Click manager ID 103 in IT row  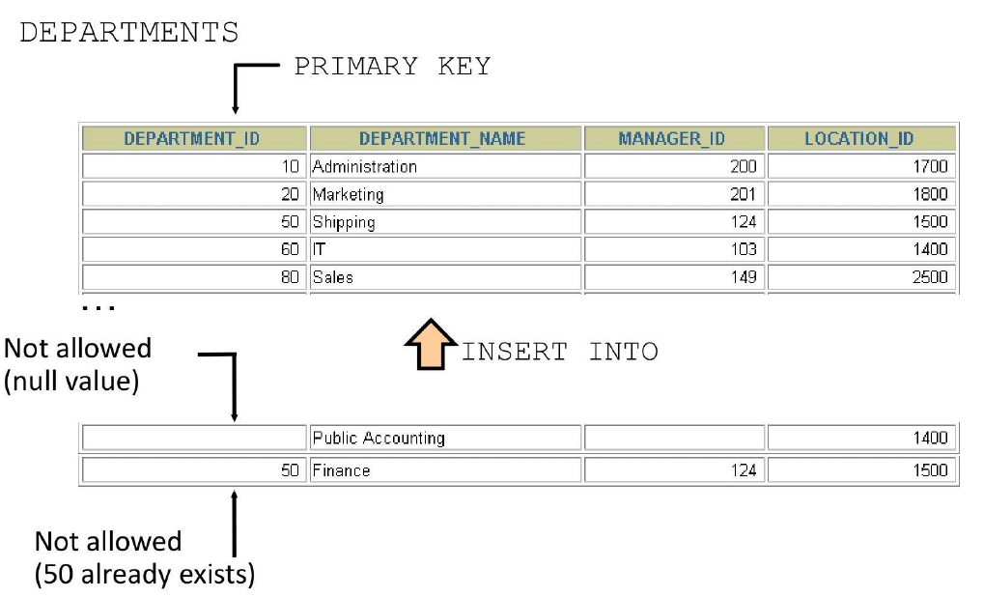pos(674,249)
